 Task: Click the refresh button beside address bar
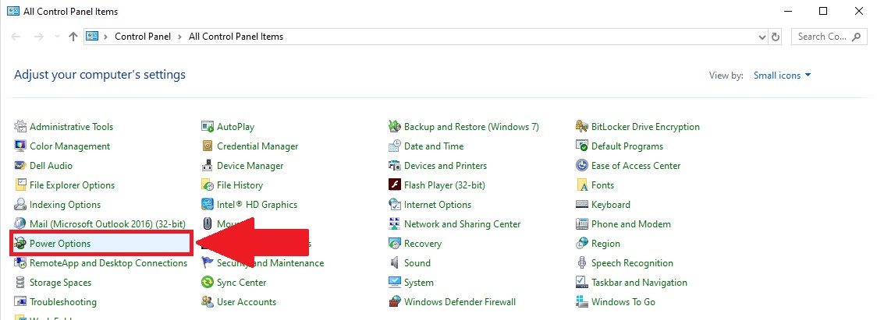tap(775, 37)
